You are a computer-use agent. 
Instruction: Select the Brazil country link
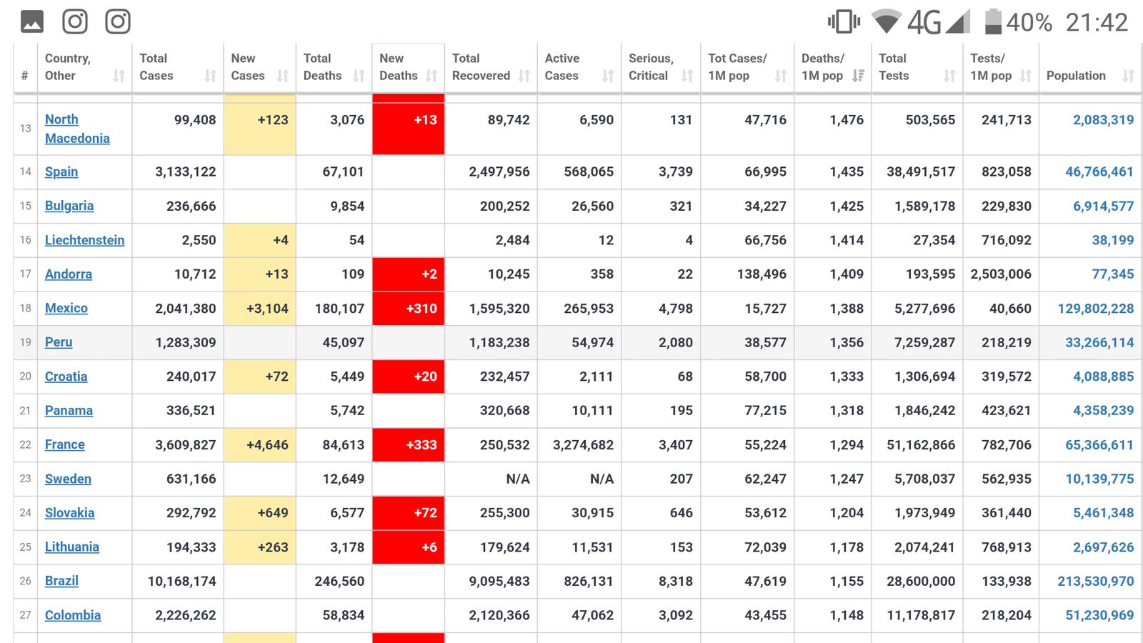pyautogui.click(x=61, y=581)
